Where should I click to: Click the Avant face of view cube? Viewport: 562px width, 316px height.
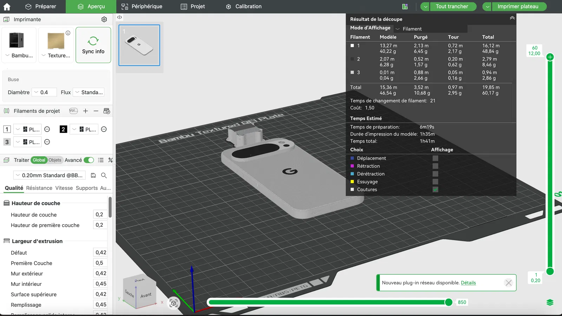coord(146,295)
